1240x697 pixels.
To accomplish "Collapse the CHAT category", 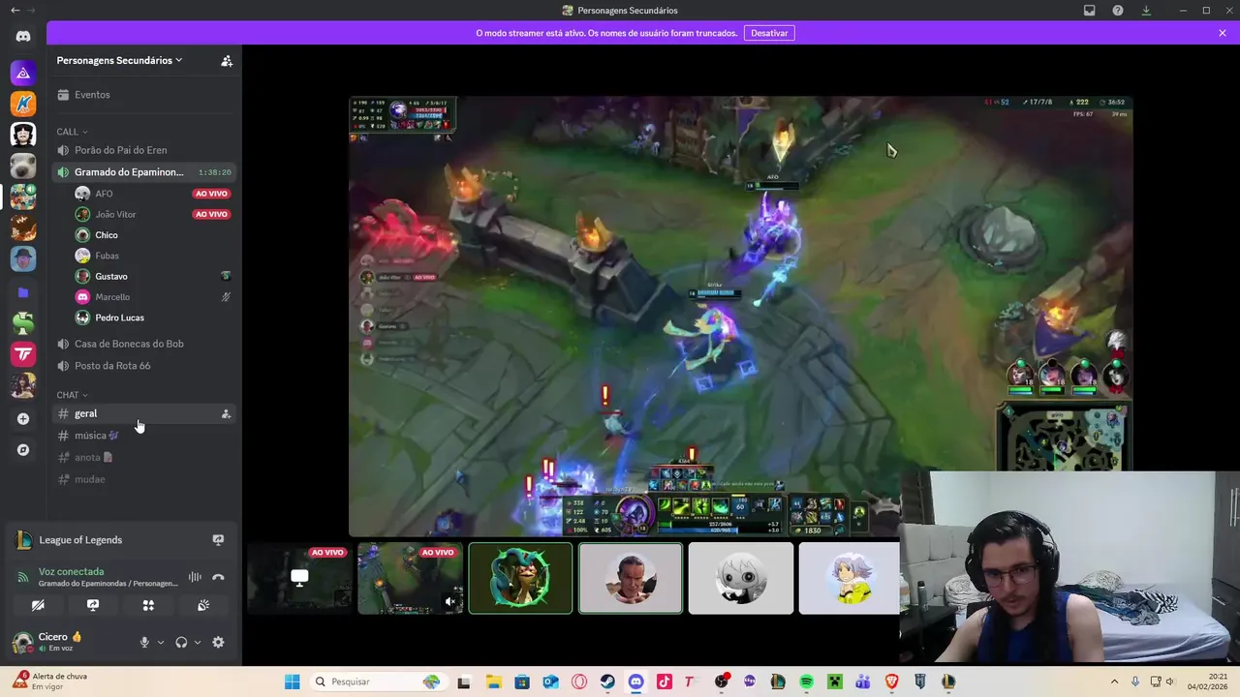I will (72, 395).
